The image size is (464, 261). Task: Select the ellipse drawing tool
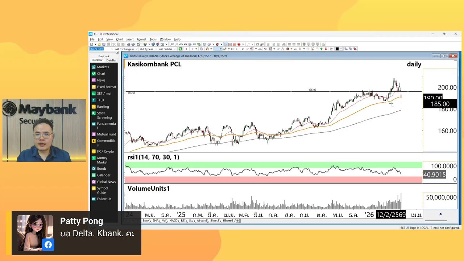click(x=237, y=49)
